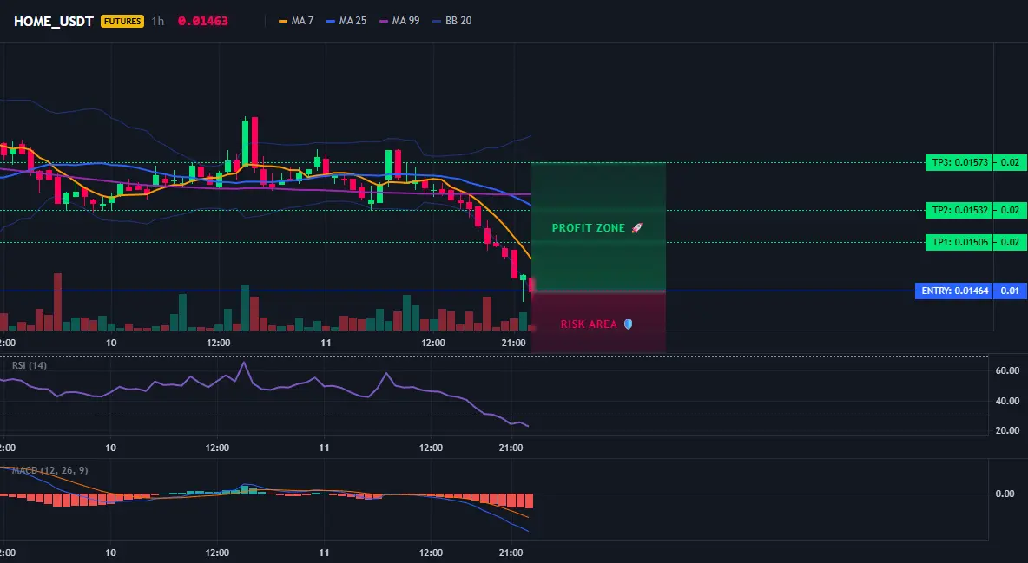The height and width of the screenshot is (563, 1028).
Task: Click the RSI (14) indicator label
Action: click(x=30, y=365)
